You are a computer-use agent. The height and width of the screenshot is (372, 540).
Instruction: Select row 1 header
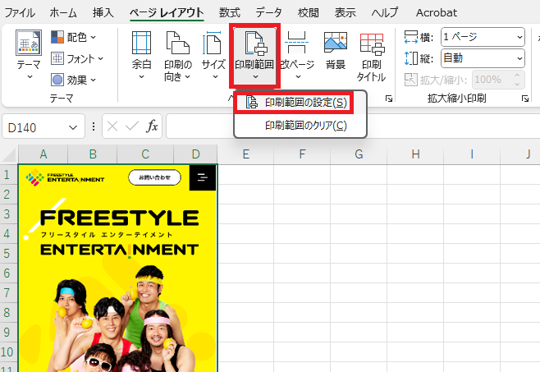8,174
